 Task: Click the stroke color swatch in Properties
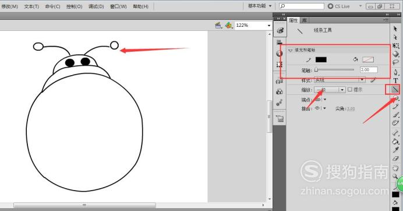tap(321, 59)
